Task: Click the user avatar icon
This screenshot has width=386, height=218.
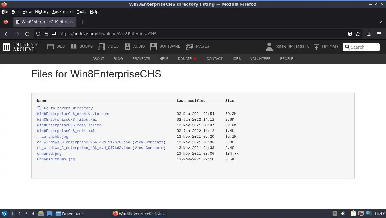Action: [x=269, y=47]
